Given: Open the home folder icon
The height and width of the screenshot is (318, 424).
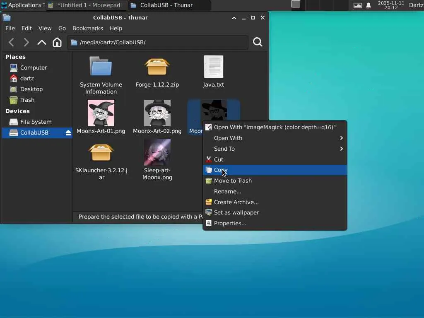Looking at the screenshot, I should (x=57, y=42).
